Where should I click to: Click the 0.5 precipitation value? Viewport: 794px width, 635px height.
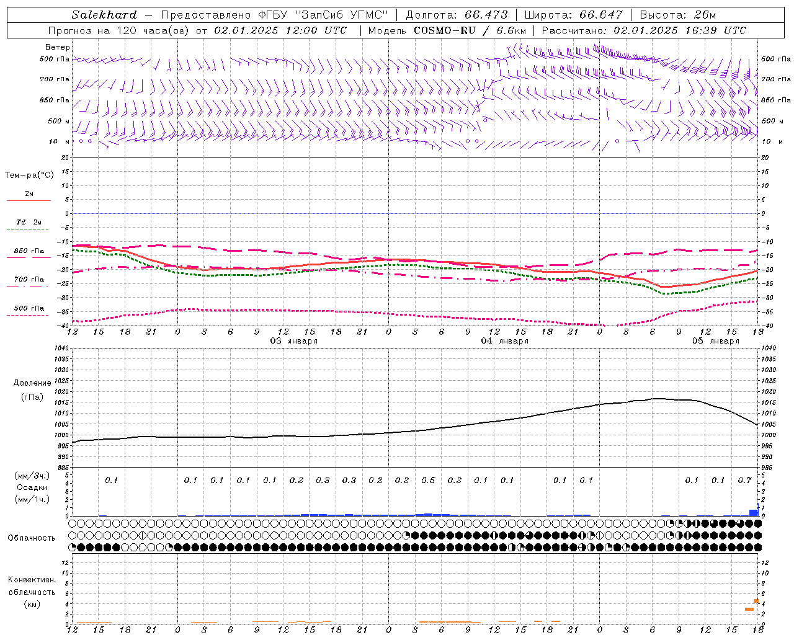point(428,481)
